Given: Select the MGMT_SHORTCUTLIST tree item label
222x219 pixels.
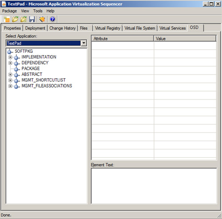Looking at the screenshot, I should 44,80.
